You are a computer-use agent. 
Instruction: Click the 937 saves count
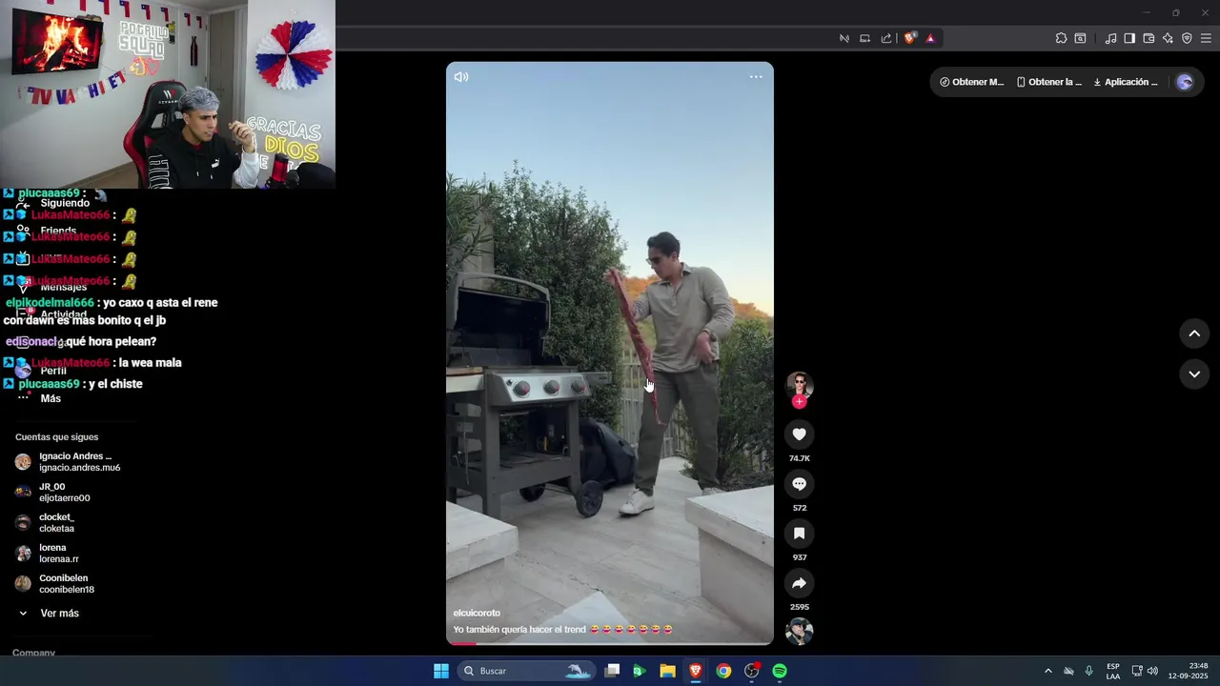coord(799,557)
